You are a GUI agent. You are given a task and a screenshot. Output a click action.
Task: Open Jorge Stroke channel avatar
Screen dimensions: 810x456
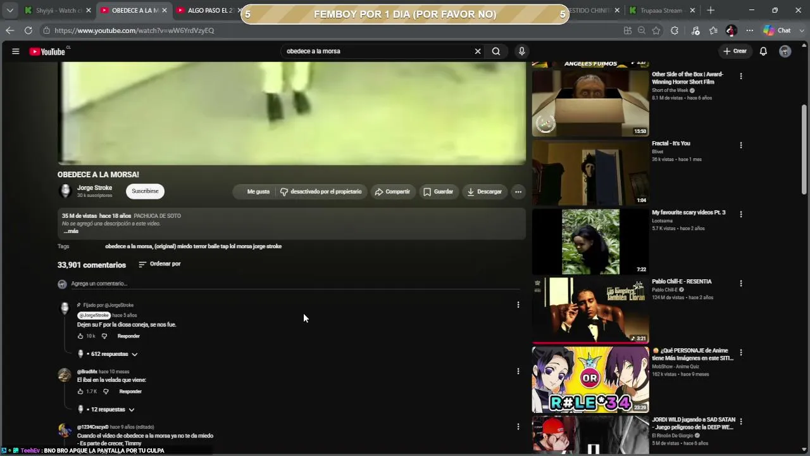[x=65, y=191]
